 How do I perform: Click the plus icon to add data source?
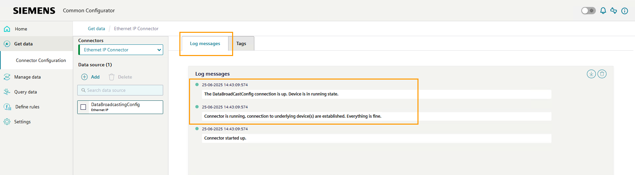85,77
